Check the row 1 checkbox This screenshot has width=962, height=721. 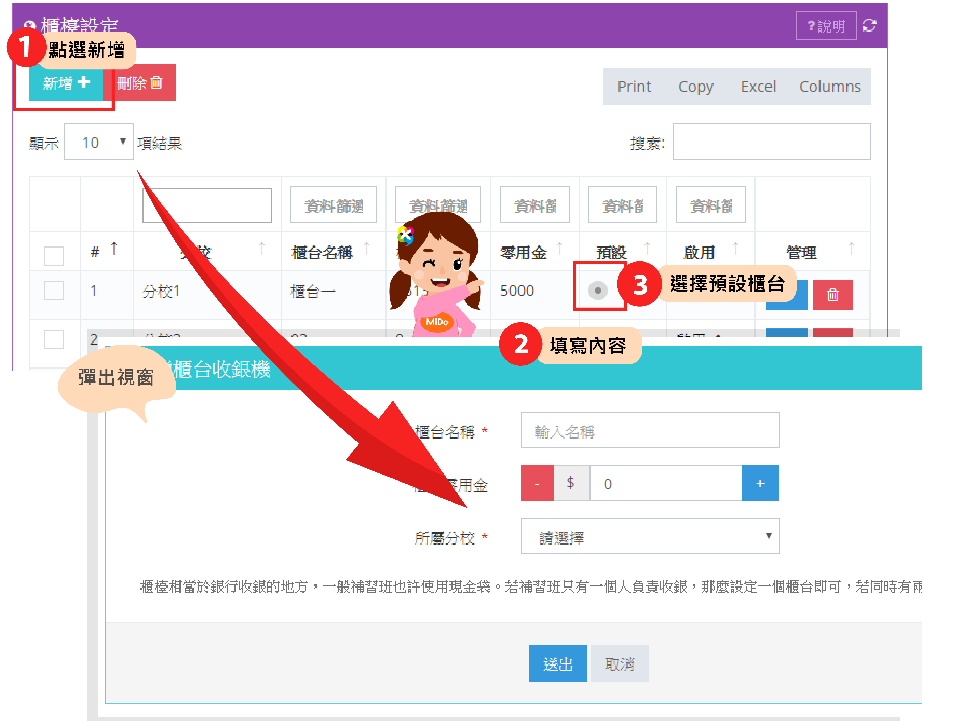(54, 290)
